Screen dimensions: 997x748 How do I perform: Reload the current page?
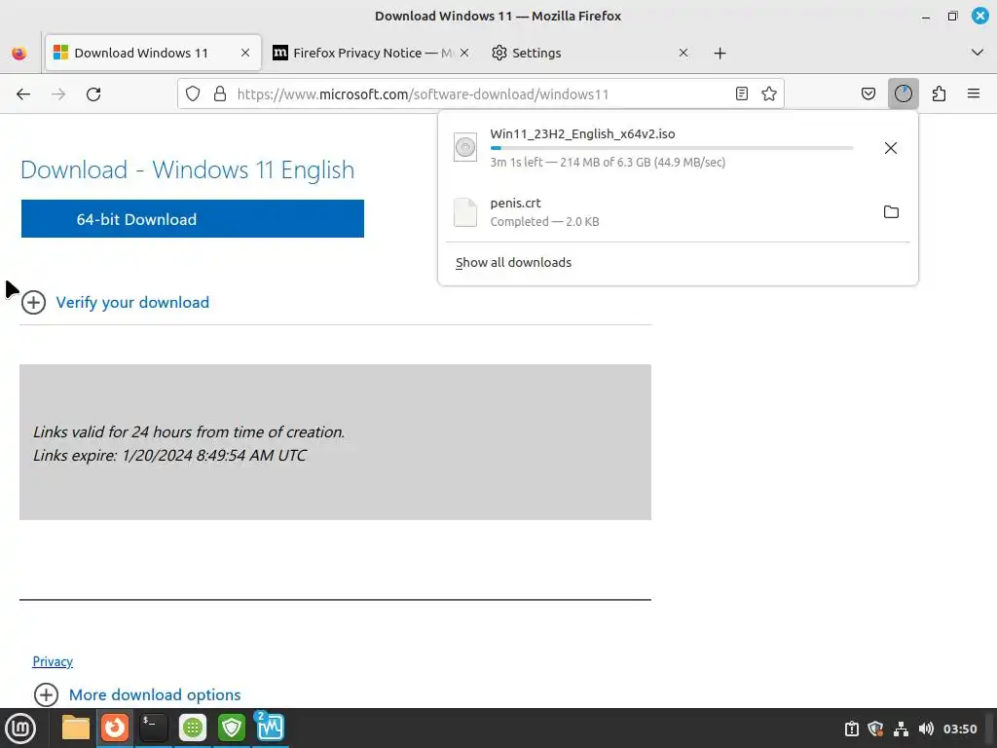click(x=93, y=94)
